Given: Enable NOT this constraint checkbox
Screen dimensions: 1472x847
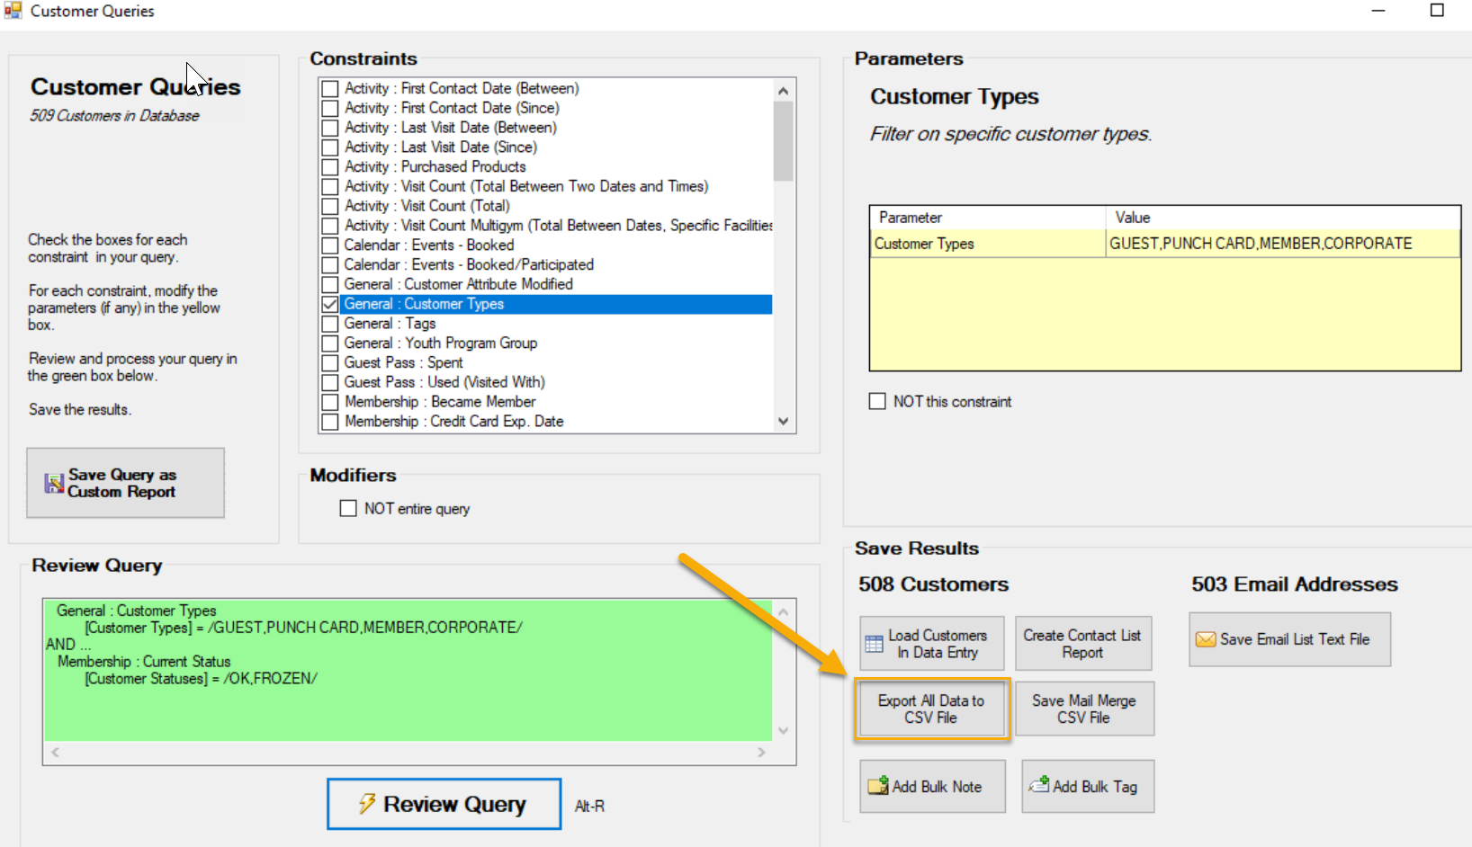Looking at the screenshot, I should point(877,401).
